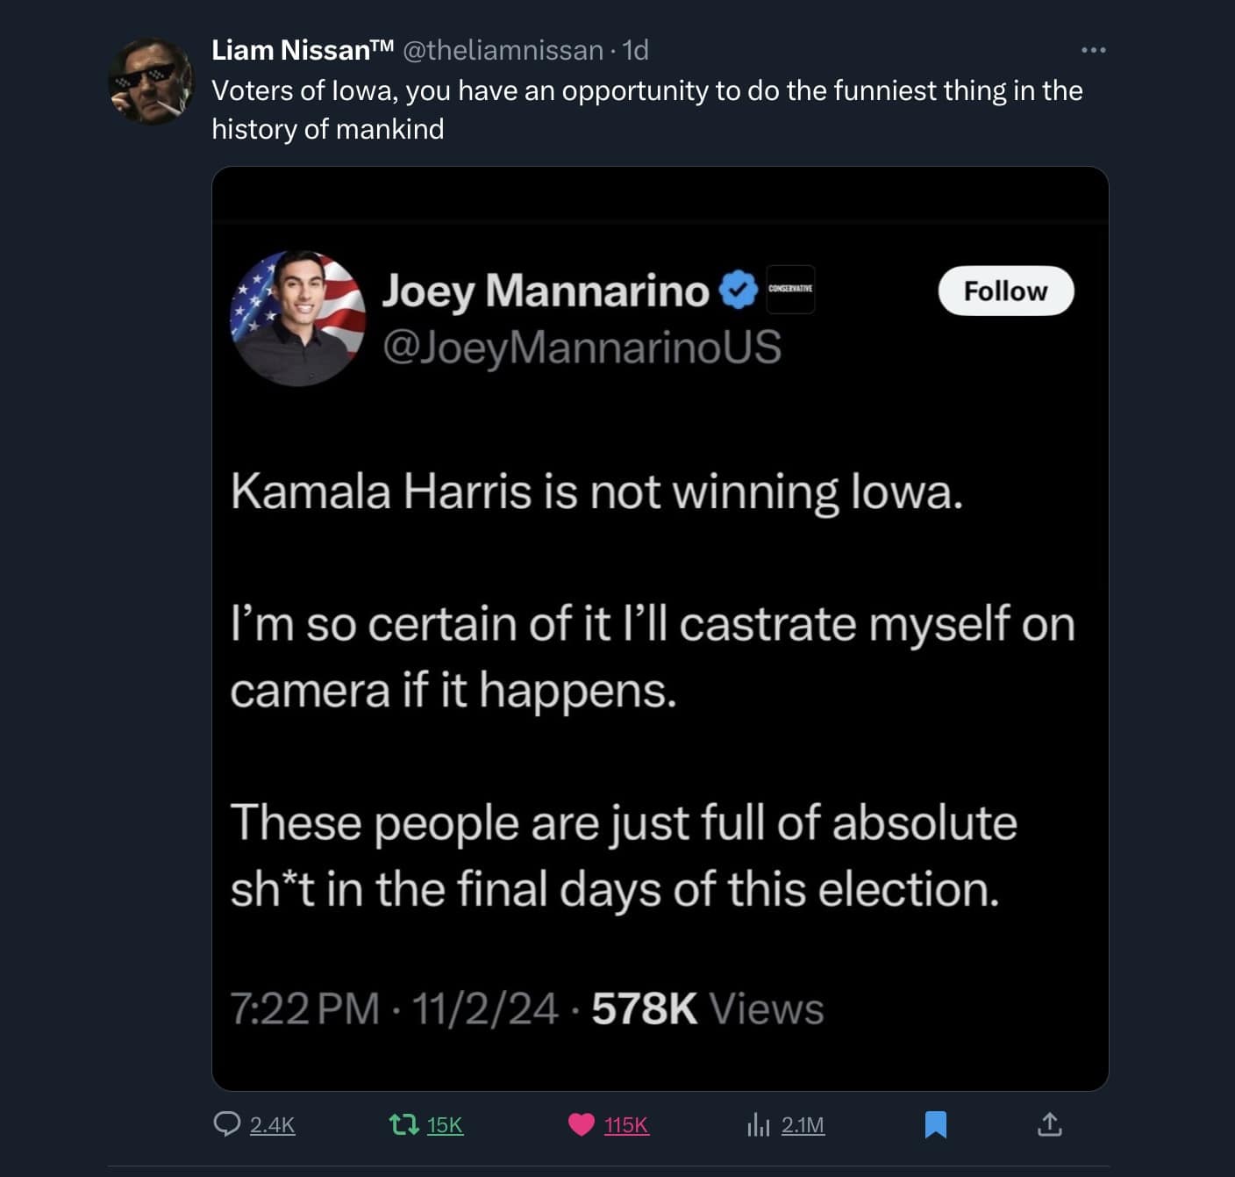Open the 2.4K replies count

272,1125
